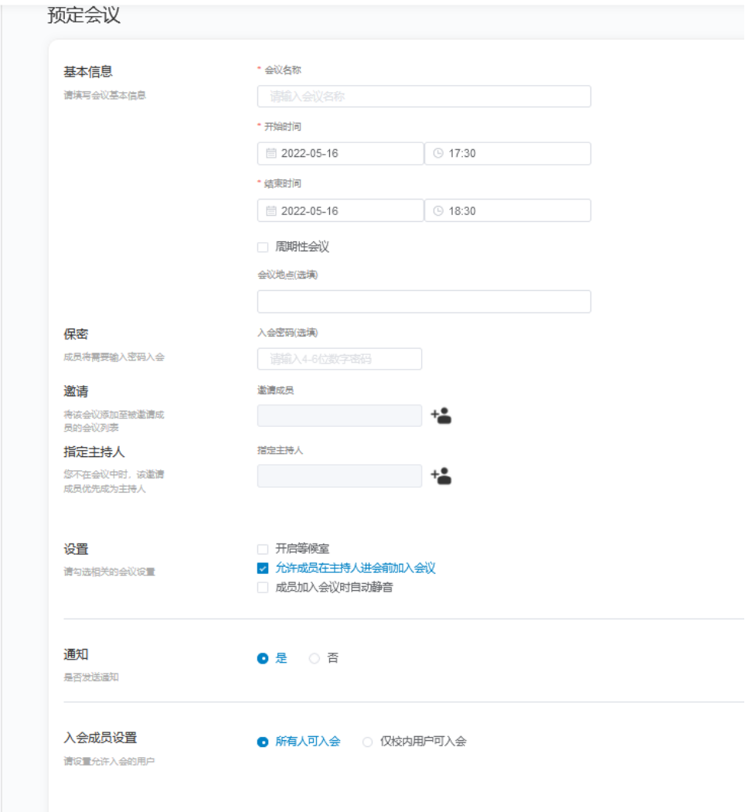Click add-person icon beside 邀请成员 field
The image size is (745, 812).
tap(441, 416)
